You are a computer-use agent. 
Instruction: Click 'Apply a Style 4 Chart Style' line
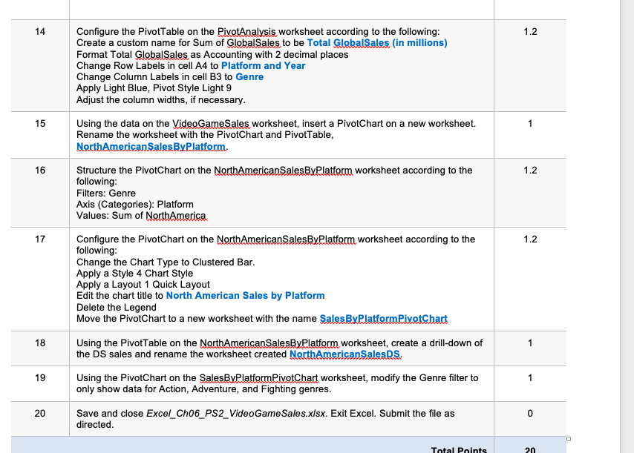pyautogui.click(x=134, y=274)
